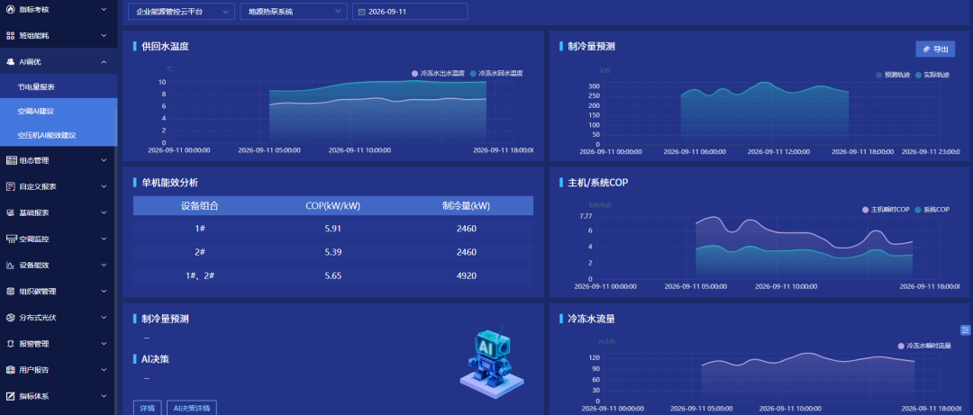The height and width of the screenshot is (415, 973).
Task: Click the 班组能耗 grid icon
Action: point(10,35)
